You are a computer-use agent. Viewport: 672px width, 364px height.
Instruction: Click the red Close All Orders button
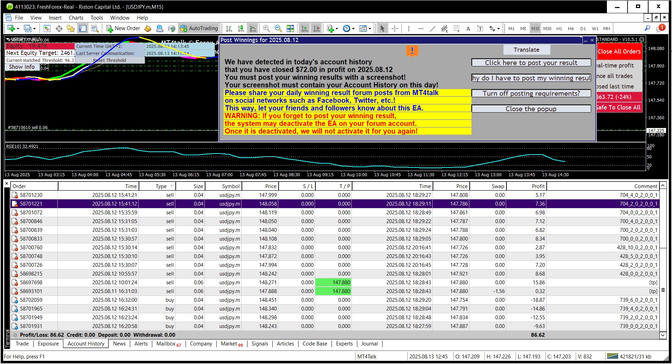[x=619, y=51]
